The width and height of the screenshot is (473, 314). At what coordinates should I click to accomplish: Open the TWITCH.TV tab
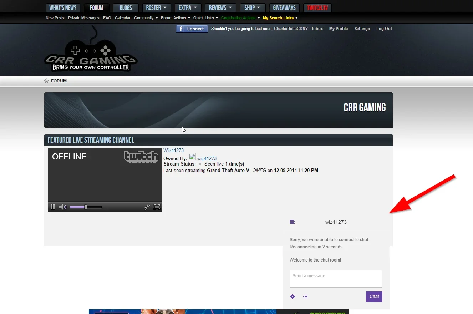317,8
